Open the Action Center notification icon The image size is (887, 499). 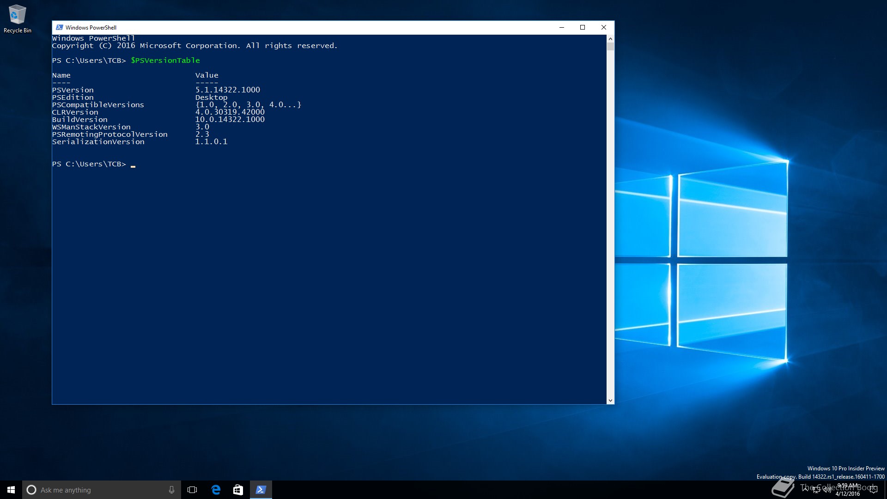[874, 490]
